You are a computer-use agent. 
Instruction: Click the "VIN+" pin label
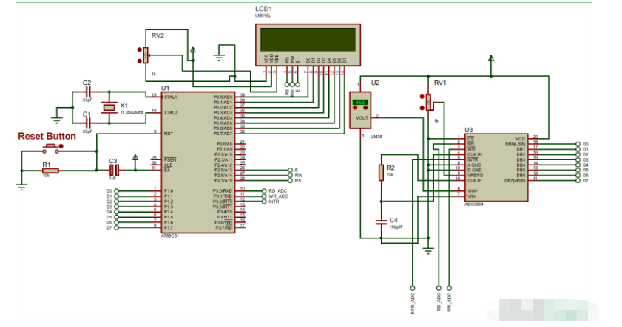(473, 191)
